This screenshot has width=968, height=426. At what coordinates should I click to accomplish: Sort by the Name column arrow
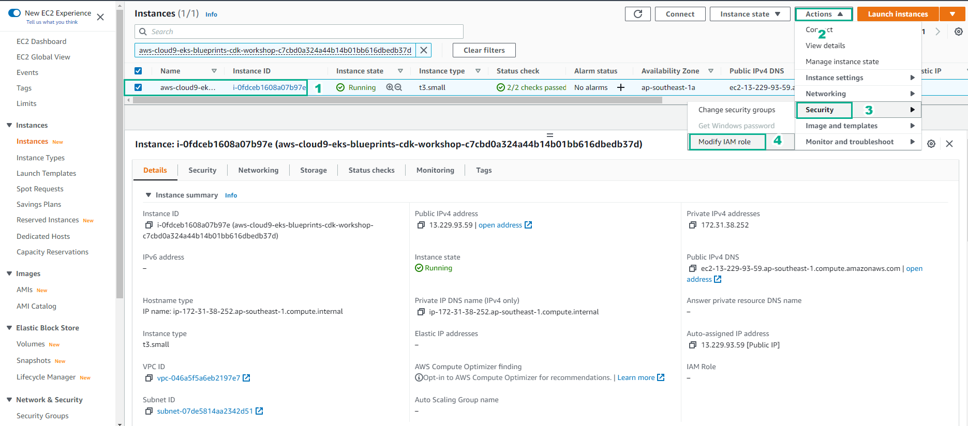click(x=214, y=71)
